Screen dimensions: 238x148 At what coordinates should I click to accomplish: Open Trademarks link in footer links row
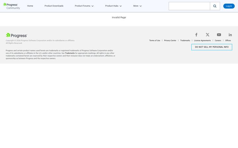coord(185,40)
